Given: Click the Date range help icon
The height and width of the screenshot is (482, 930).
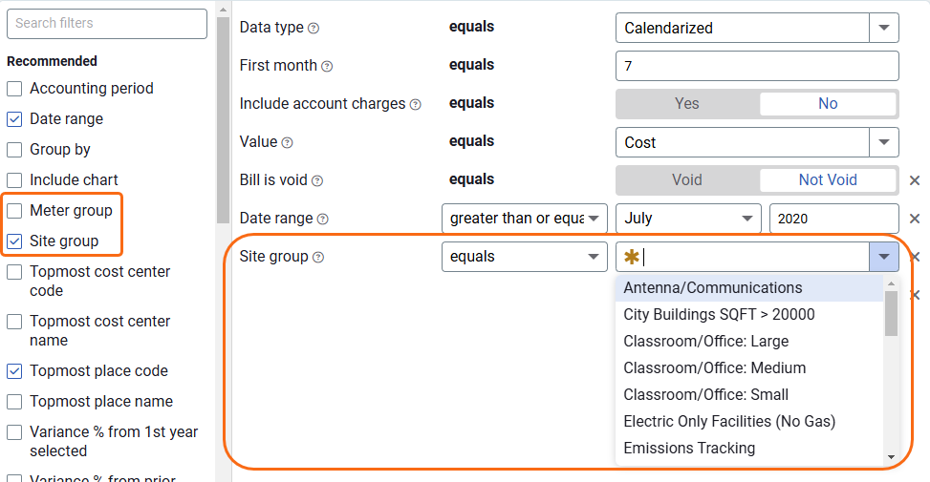Looking at the screenshot, I should (323, 220).
